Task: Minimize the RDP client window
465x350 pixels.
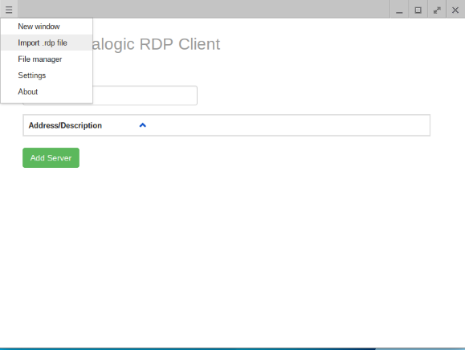Action: (x=399, y=10)
